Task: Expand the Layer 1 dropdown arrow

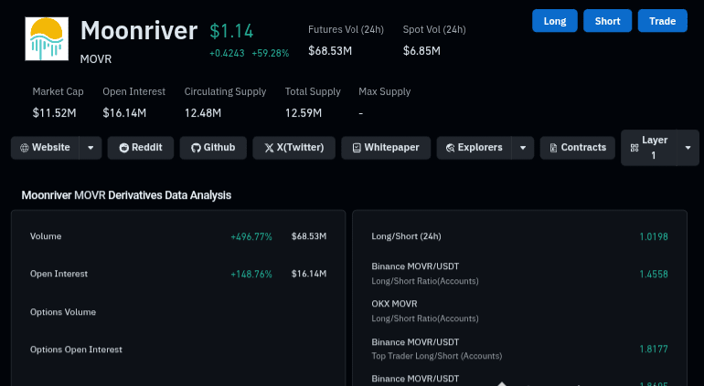Action: [x=688, y=148]
